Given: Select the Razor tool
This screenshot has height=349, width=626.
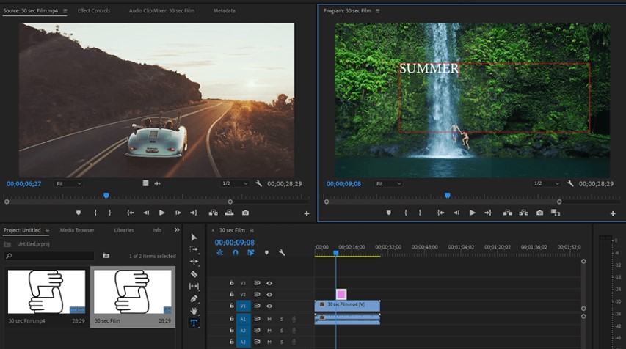Looking at the screenshot, I should tap(194, 274).
